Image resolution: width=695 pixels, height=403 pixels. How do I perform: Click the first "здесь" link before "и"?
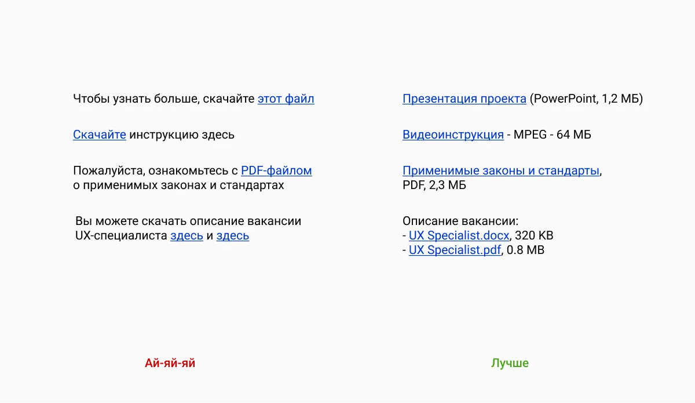(x=186, y=235)
